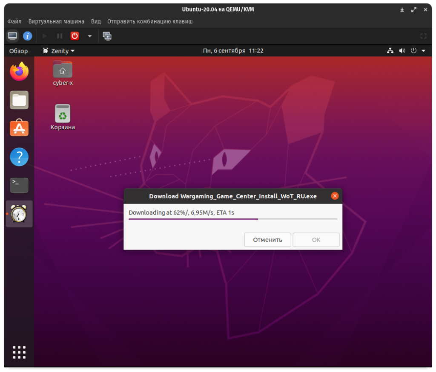Show virtual hardware details info icon
This screenshot has width=436, height=372.
pyautogui.click(x=28, y=36)
